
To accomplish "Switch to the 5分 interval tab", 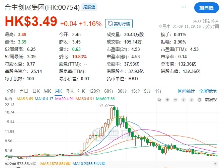I will tap(147, 91).
